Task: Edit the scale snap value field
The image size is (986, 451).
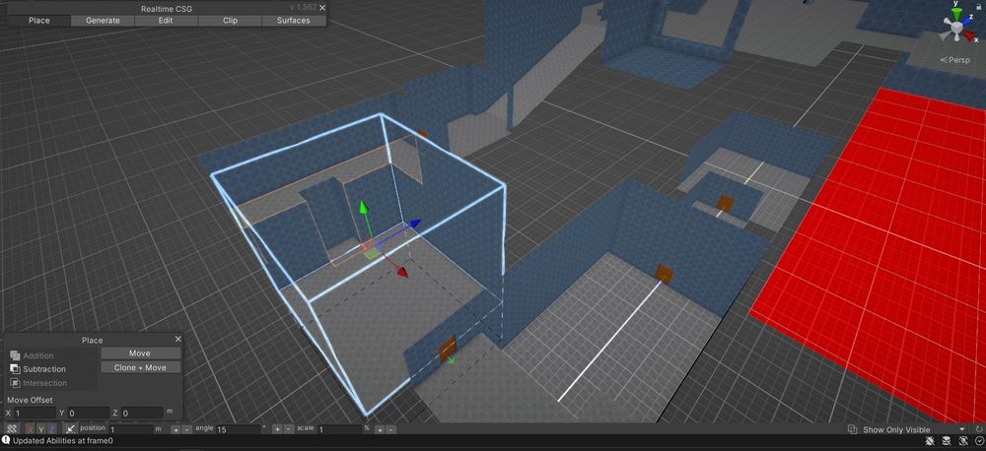Action: (339, 429)
